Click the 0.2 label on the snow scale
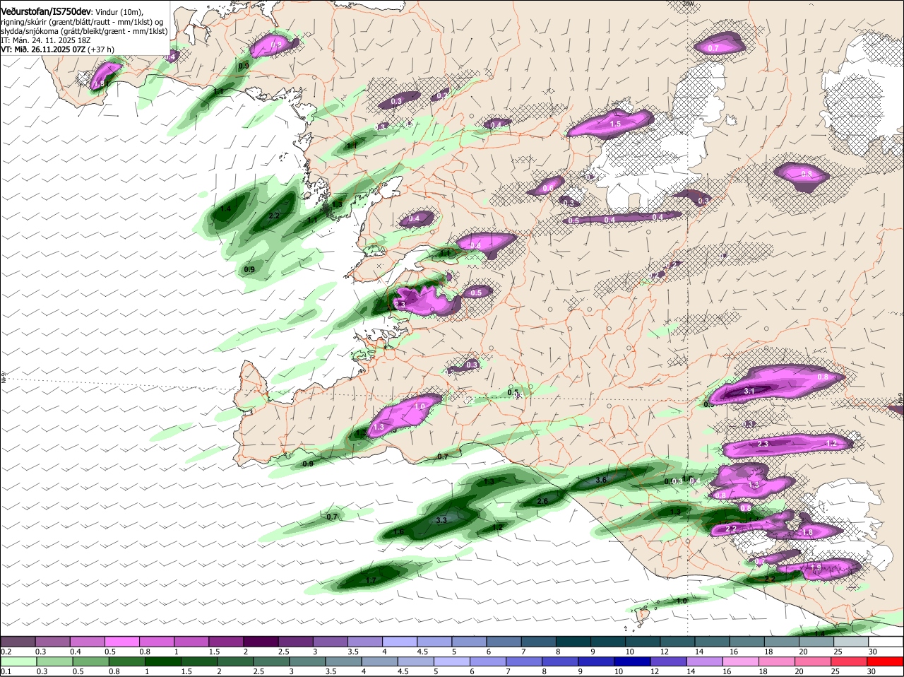Image resolution: width=904 pixels, height=677 pixels. click(6, 651)
